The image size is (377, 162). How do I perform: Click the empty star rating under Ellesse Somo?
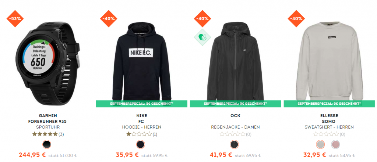[x=326, y=134]
